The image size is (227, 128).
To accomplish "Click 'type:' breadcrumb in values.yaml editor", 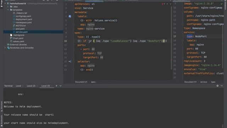I will pos(213,82).
